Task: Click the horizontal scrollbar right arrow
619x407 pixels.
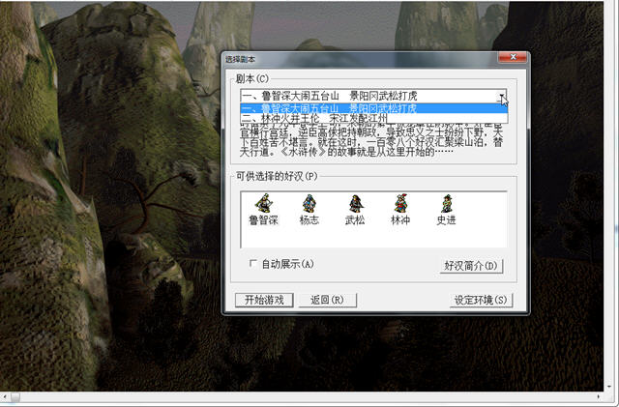Action: (x=599, y=396)
